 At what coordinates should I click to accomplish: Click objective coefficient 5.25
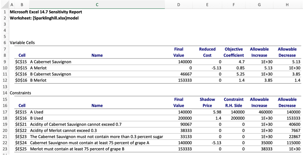(241, 74)
